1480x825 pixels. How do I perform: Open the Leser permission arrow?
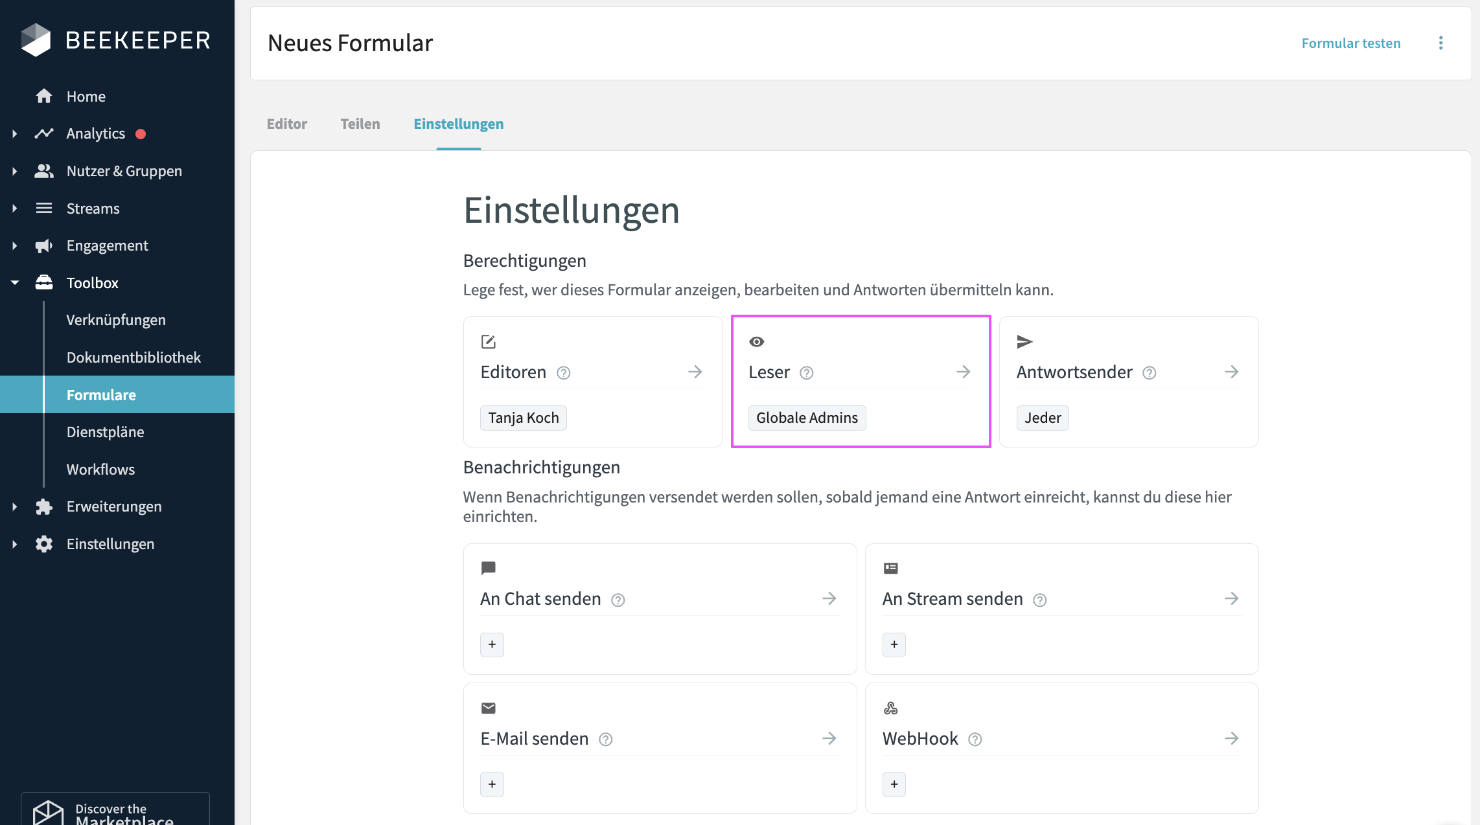[963, 372]
